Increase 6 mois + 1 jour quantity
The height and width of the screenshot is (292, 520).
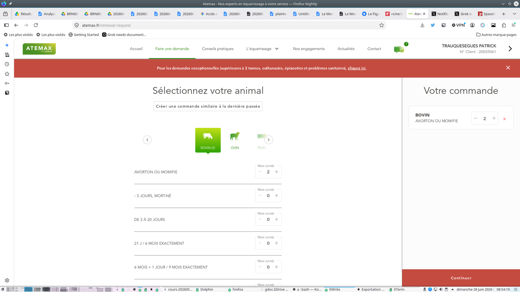(276, 267)
